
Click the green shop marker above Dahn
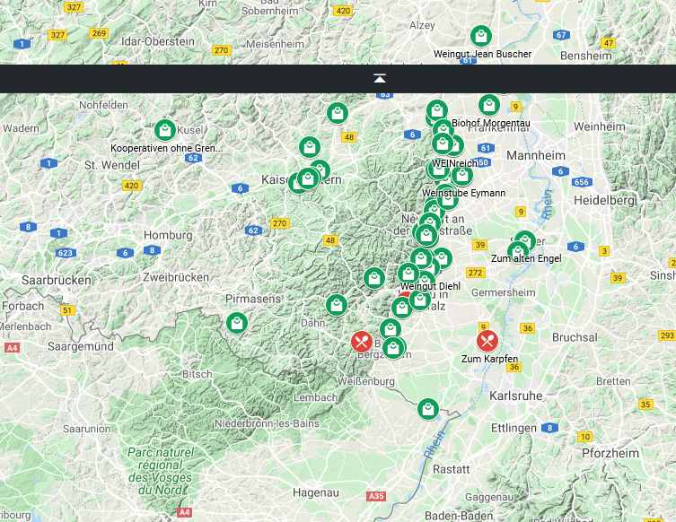click(337, 305)
